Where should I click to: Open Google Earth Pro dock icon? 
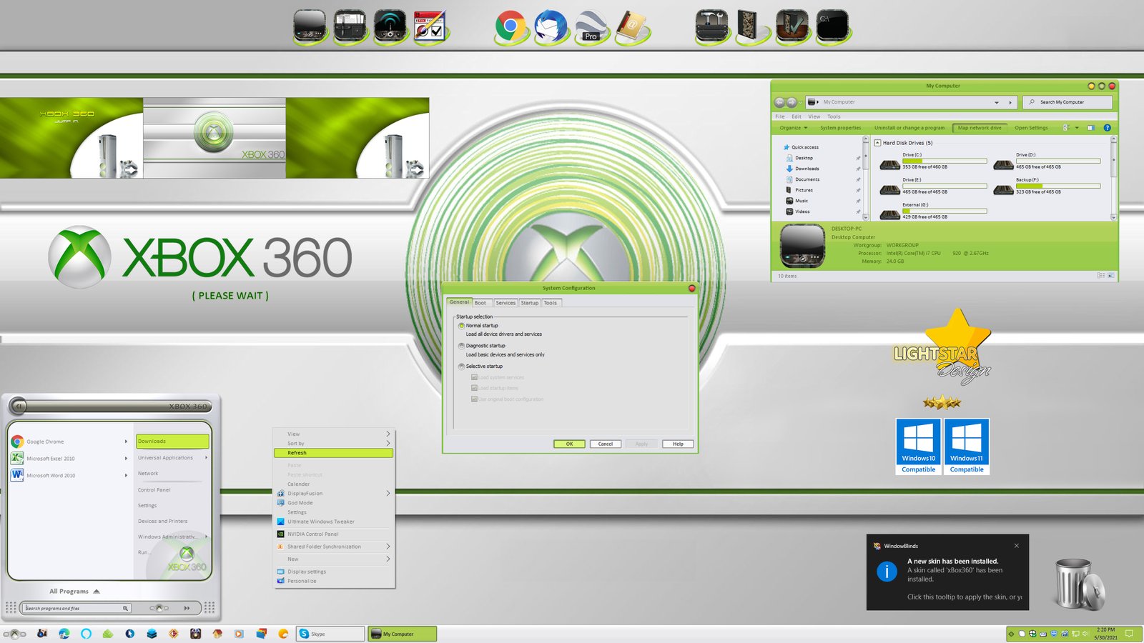click(x=591, y=27)
